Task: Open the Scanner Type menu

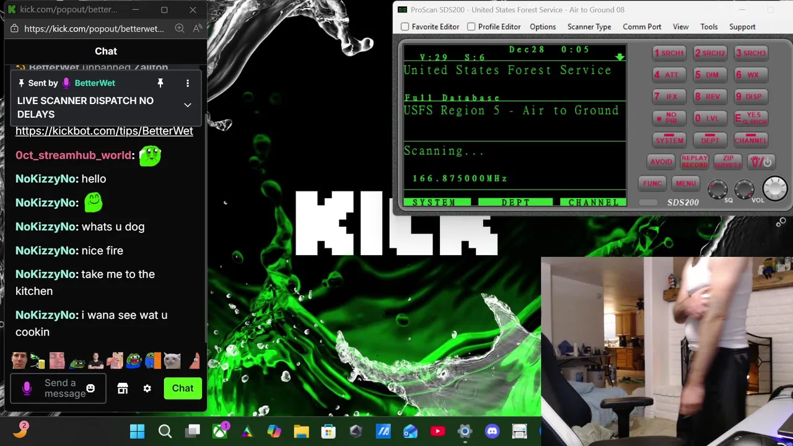Action: point(589,27)
